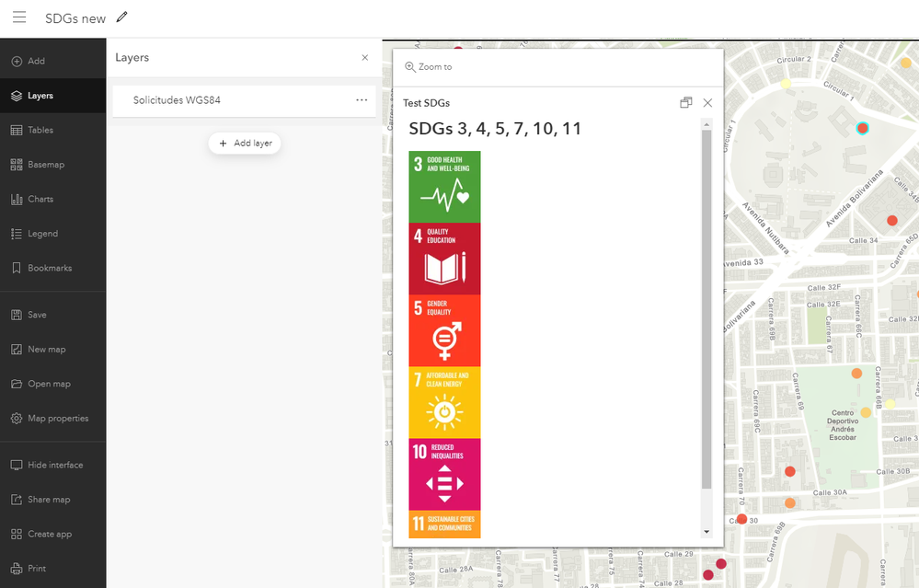Click Print in the sidebar
The height and width of the screenshot is (588, 919).
(52, 569)
